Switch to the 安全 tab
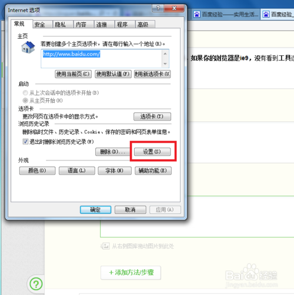The height and width of the screenshot is (295, 294). pyautogui.click(x=42, y=25)
